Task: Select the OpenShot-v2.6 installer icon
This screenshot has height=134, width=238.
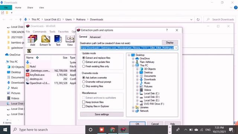Action: [x=28, y=83]
